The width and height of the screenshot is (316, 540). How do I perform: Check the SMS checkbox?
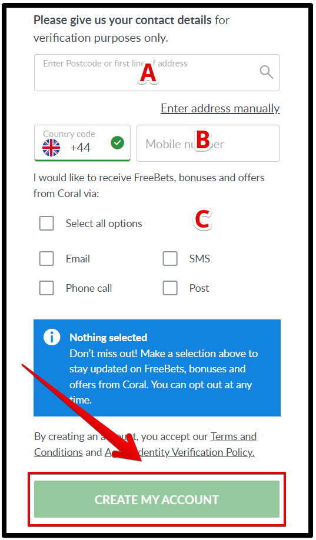click(170, 258)
